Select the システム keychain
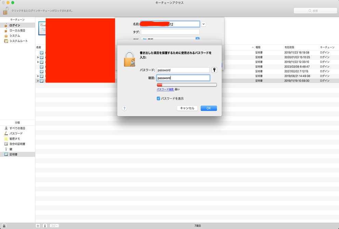339x229 pixels. (17, 36)
